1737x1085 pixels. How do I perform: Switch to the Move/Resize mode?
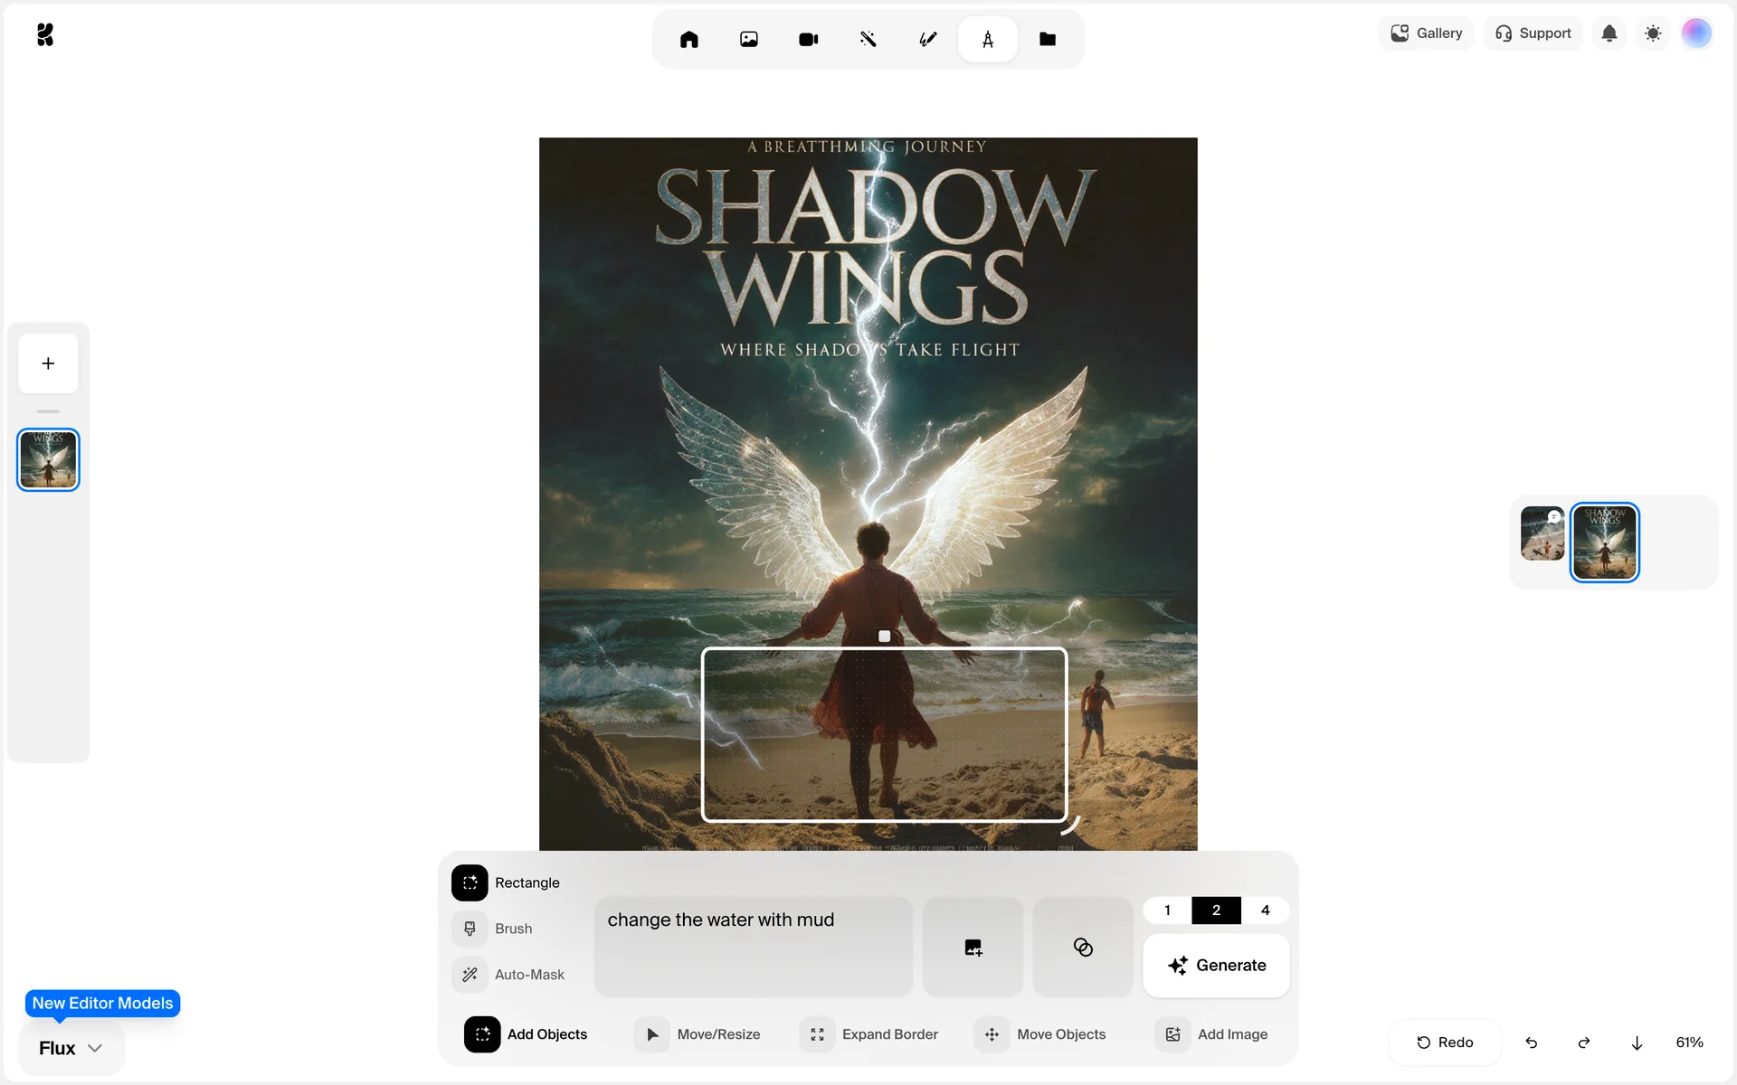[698, 1034]
